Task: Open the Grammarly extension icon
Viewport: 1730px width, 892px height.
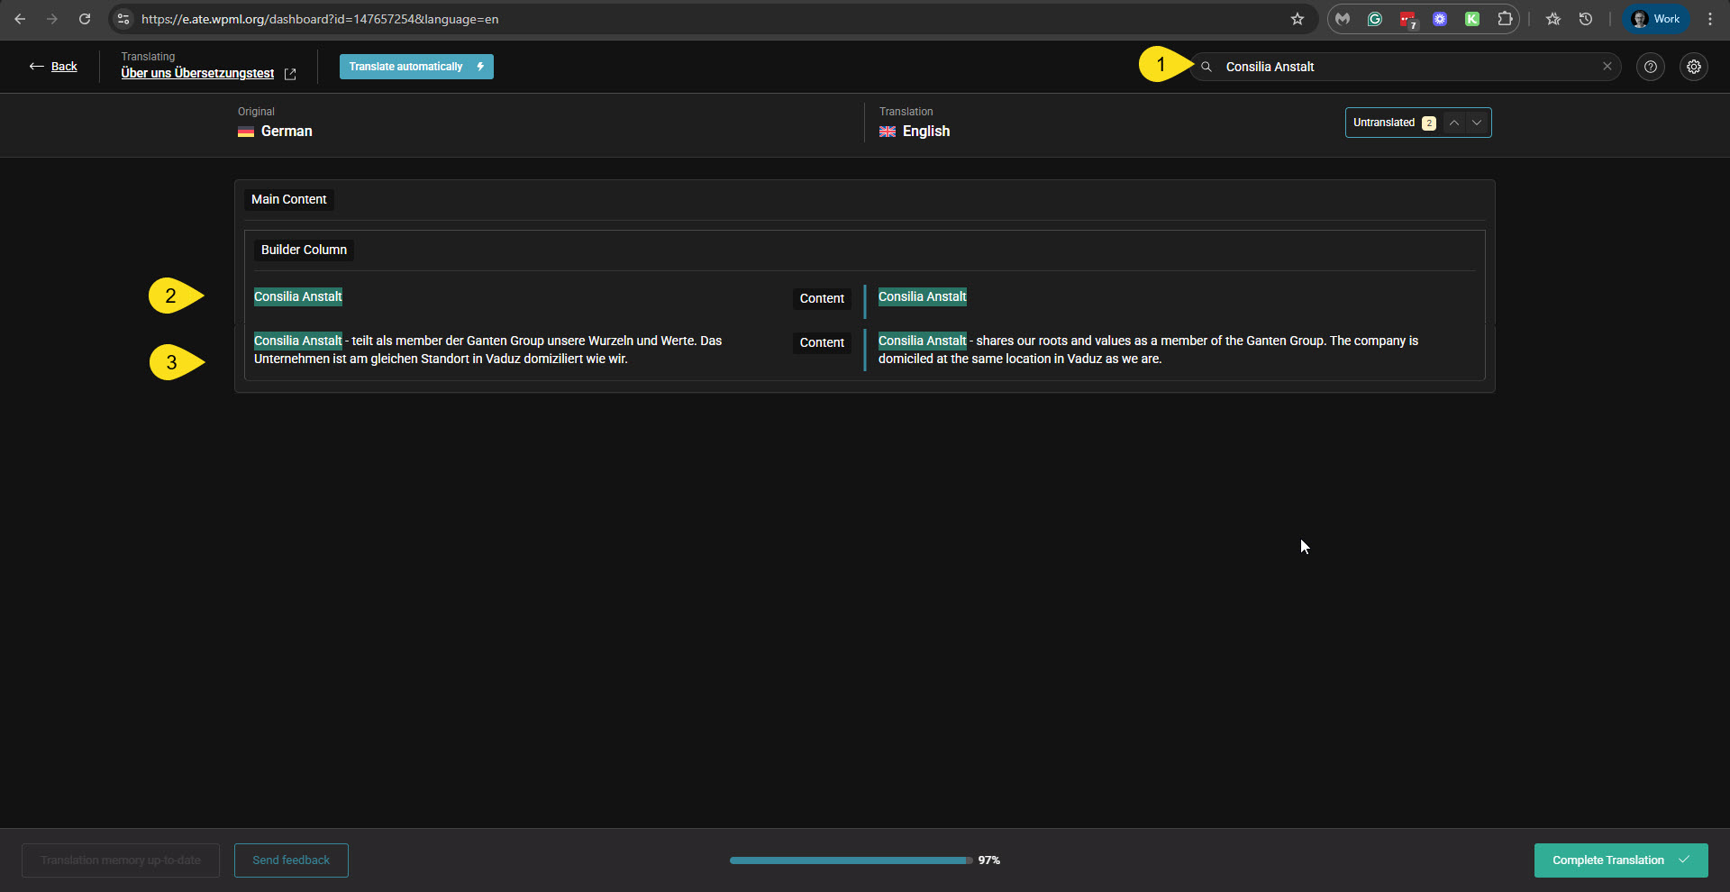Action: pyautogui.click(x=1375, y=19)
